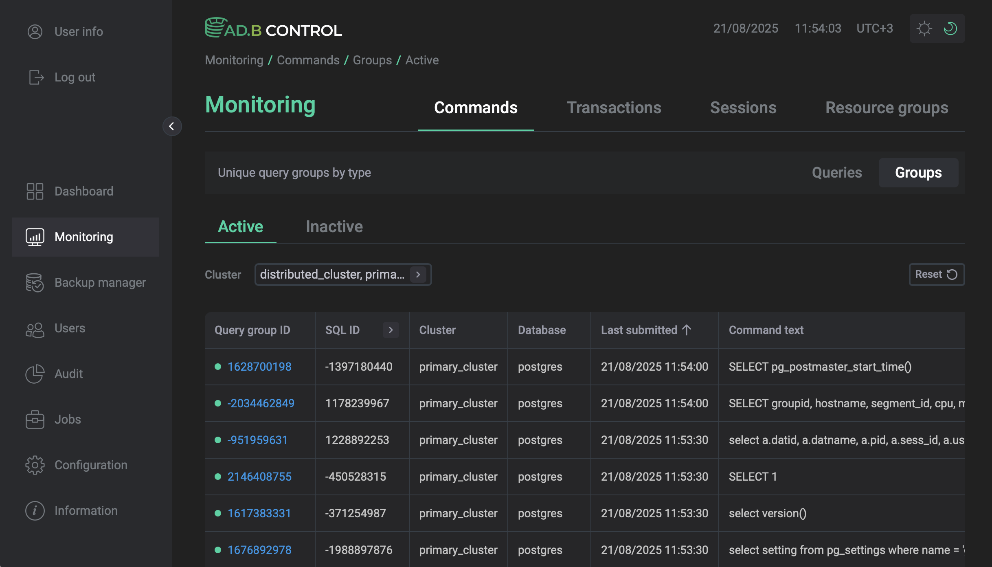Click the Audit pie-chart icon
Image resolution: width=992 pixels, height=567 pixels.
(x=35, y=374)
